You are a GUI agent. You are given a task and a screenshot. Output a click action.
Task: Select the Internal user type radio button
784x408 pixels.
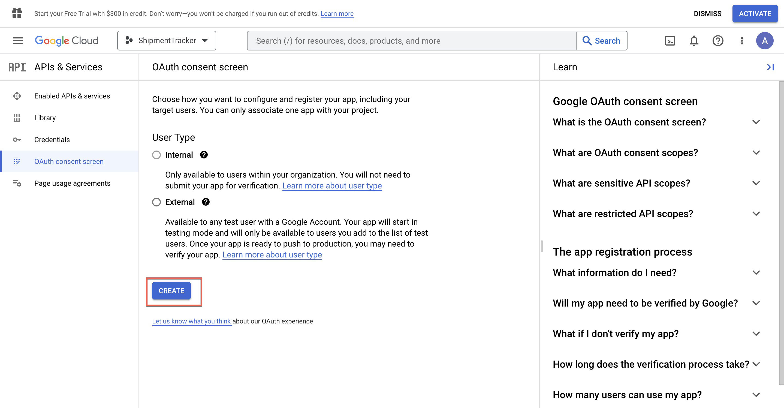(156, 155)
